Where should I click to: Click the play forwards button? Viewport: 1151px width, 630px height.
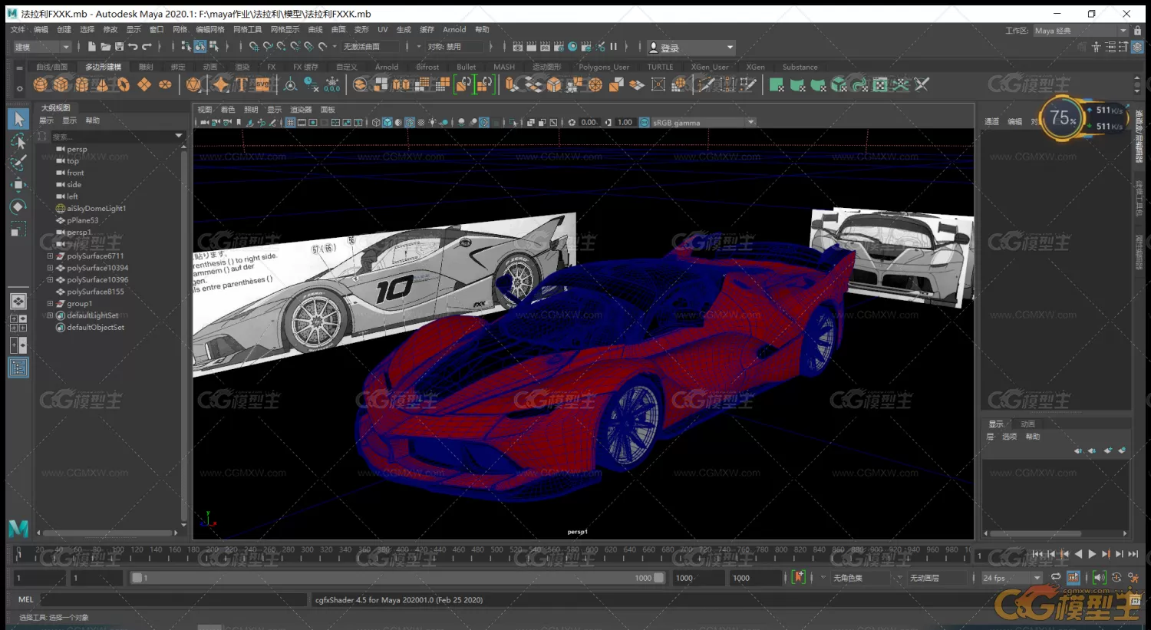point(1092,554)
